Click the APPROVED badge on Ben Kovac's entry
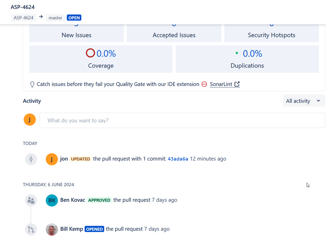The height and width of the screenshot is (246, 326). (x=99, y=200)
